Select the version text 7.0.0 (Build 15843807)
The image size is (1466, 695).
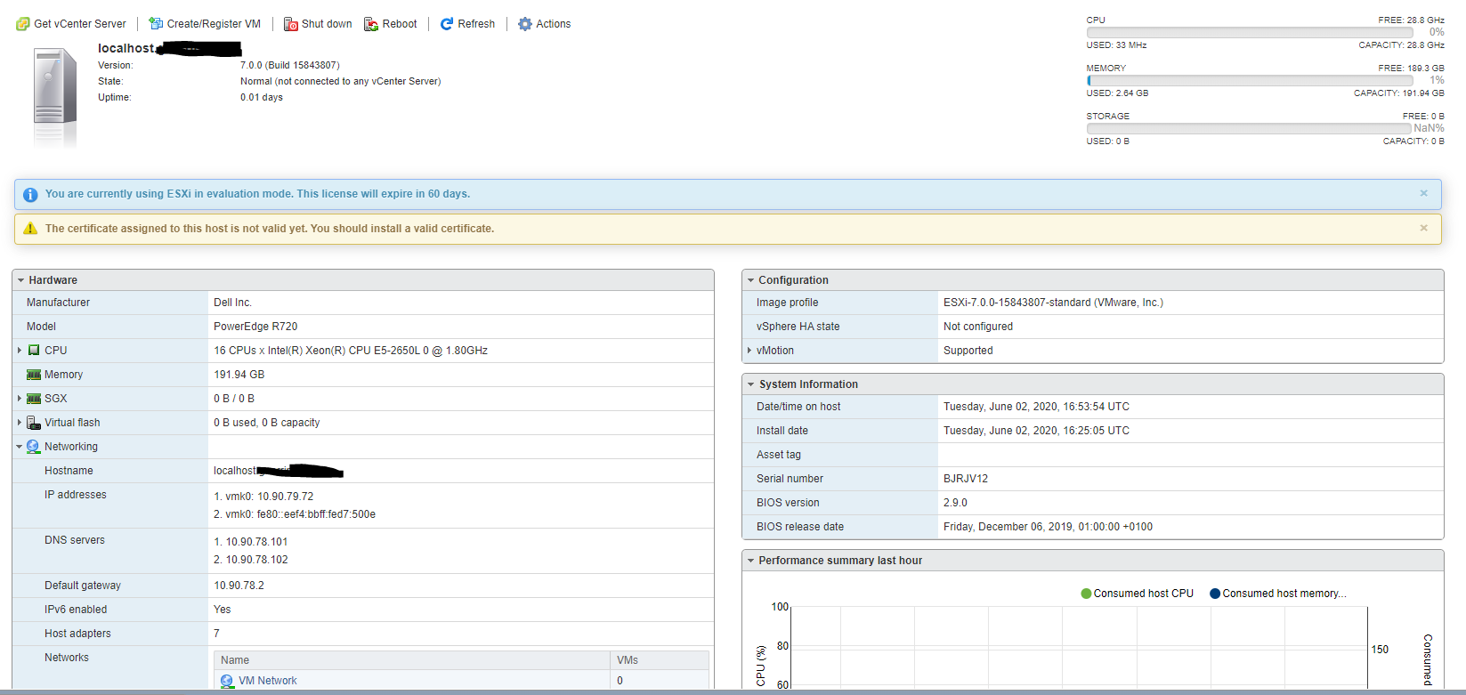click(290, 65)
